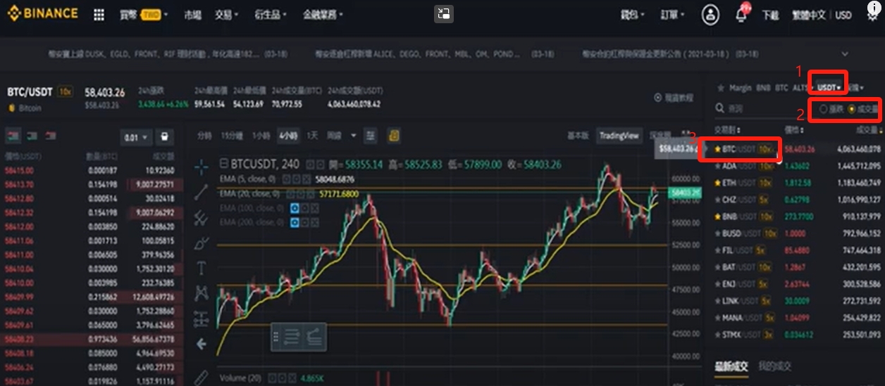
Task: Open the Orders dropdown in header
Action: pyautogui.click(x=672, y=15)
